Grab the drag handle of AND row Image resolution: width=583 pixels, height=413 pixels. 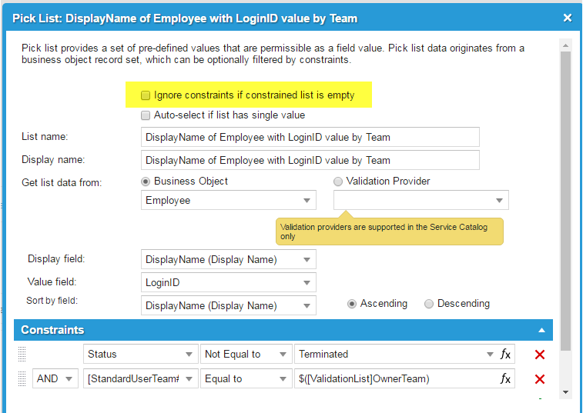point(22,379)
